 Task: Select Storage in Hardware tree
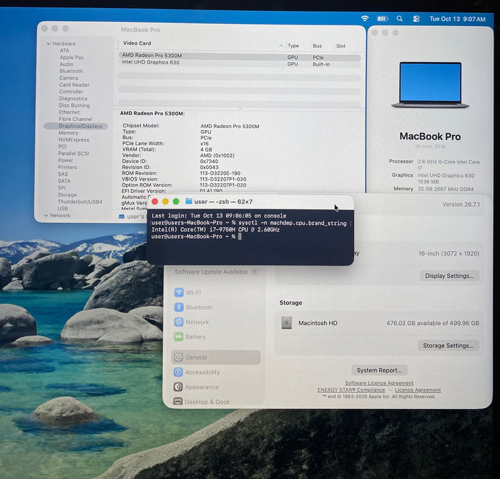click(67, 194)
